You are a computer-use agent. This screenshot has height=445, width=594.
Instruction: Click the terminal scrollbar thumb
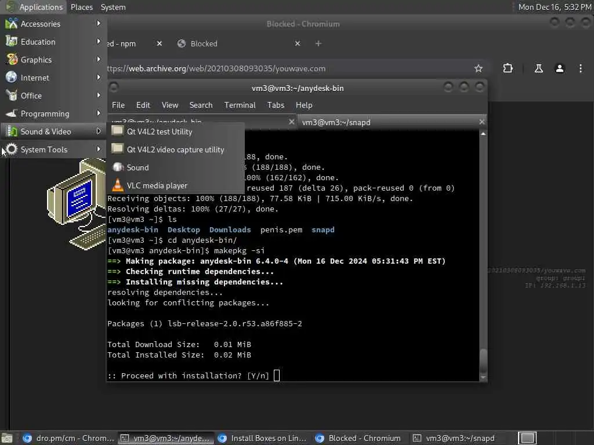(483, 360)
